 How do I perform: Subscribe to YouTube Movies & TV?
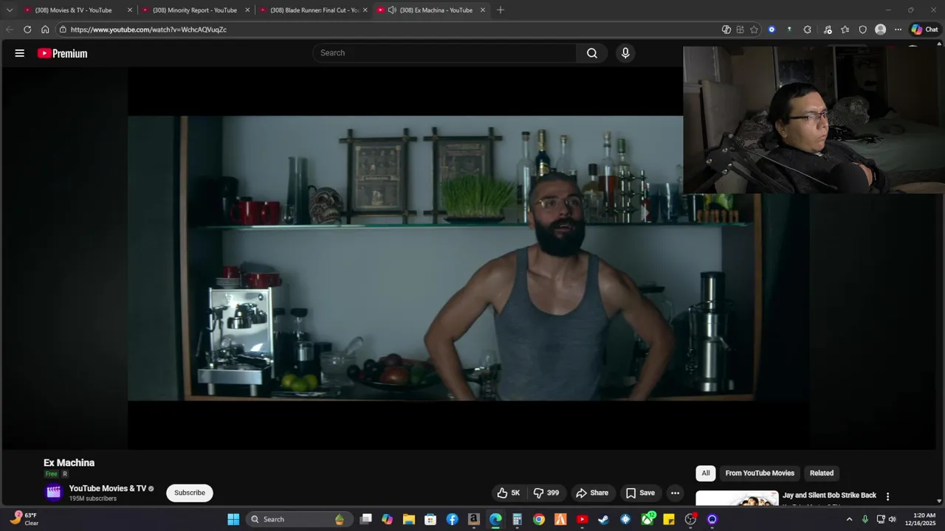point(190,493)
